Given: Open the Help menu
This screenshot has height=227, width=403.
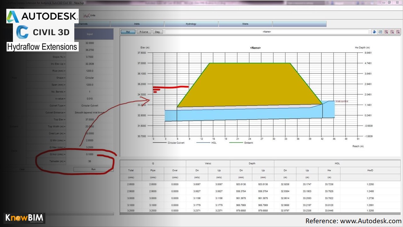Looking at the screenshot, I should click(x=21, y=8).
